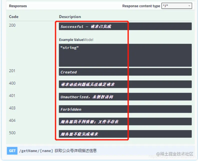This screenshot has width=198, height=161.
Task: Click the "string" example value box
Action: pos(125,55)
